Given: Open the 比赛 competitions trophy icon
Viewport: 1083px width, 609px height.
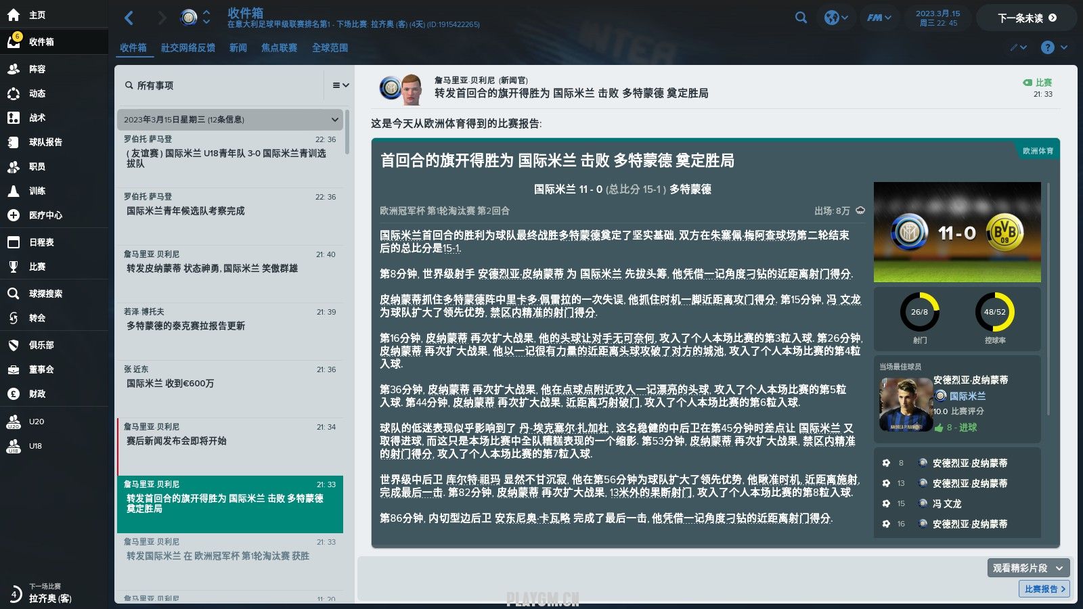Looking at the screenshot, I should (14, 267).
